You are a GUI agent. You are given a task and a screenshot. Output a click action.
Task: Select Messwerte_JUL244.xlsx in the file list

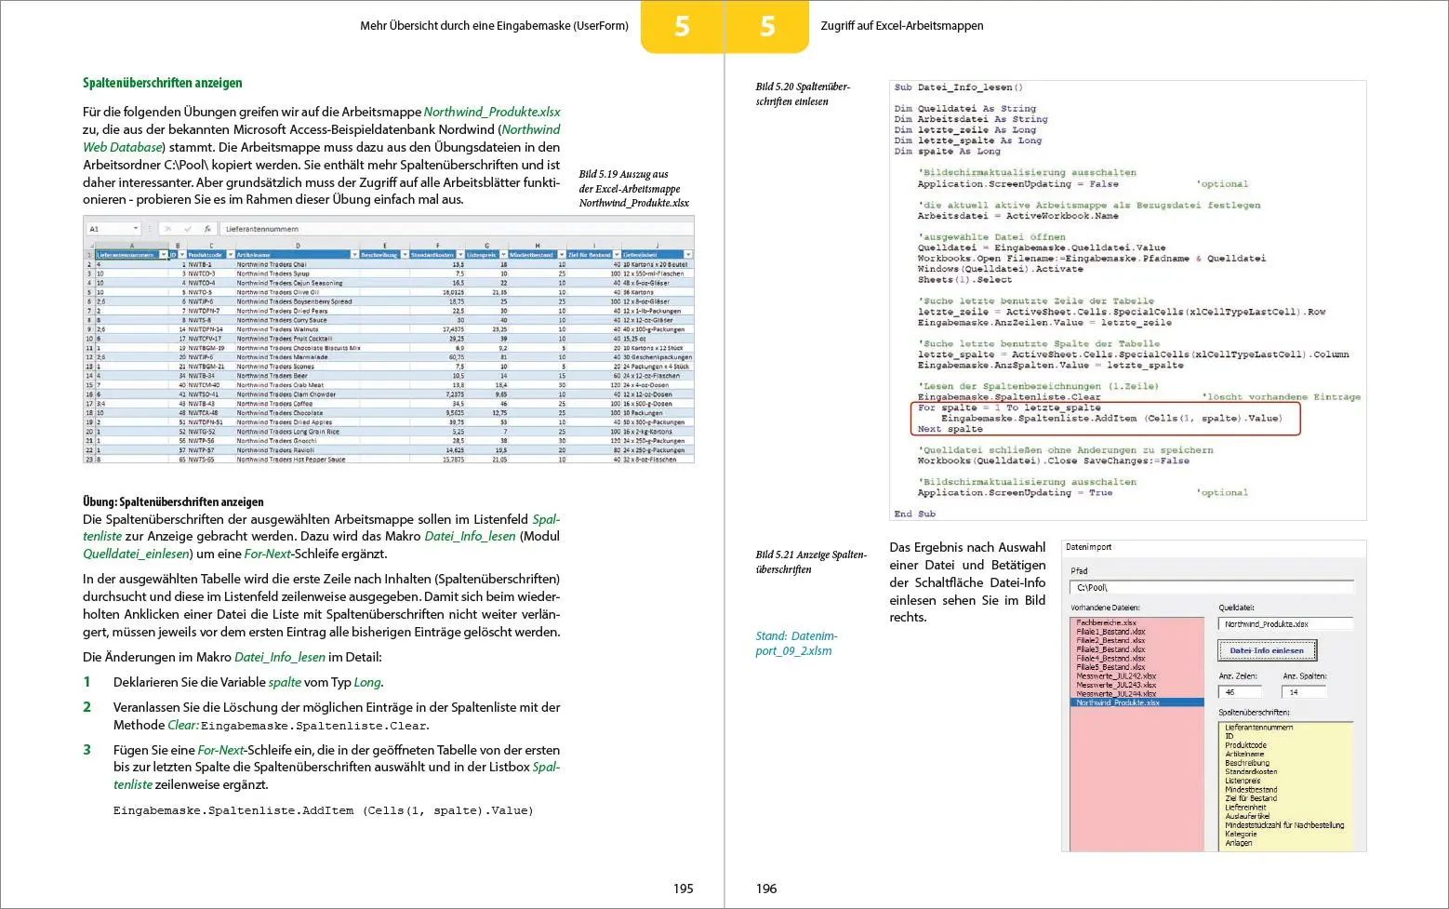pyautogui.click(x=1137, y=694)
